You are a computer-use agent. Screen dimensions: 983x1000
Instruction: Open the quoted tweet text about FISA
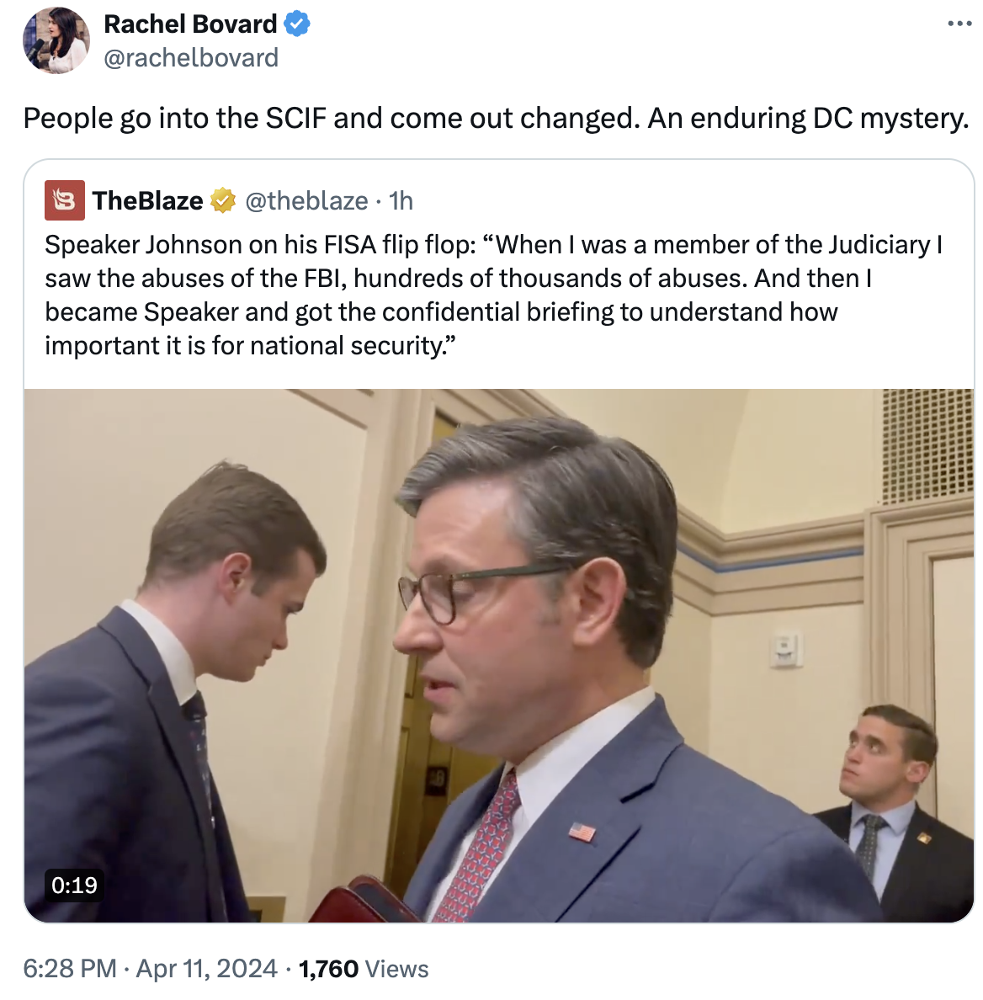(493, 295)
